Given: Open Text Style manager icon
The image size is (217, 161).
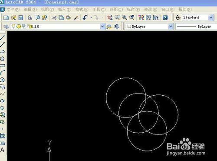Looking at the screenshot, I should (178, 18).
